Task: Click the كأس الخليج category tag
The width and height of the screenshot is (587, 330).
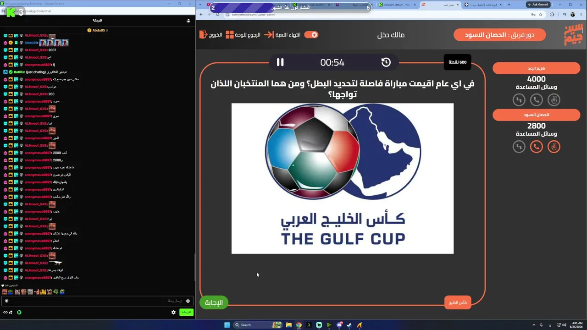Action: point(458,302)
